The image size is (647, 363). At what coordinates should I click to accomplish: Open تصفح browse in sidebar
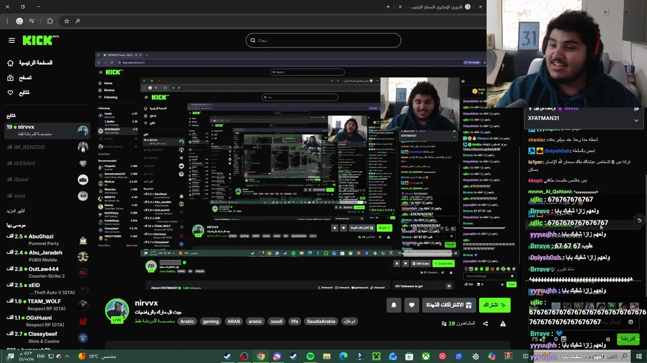pos(19,78)
